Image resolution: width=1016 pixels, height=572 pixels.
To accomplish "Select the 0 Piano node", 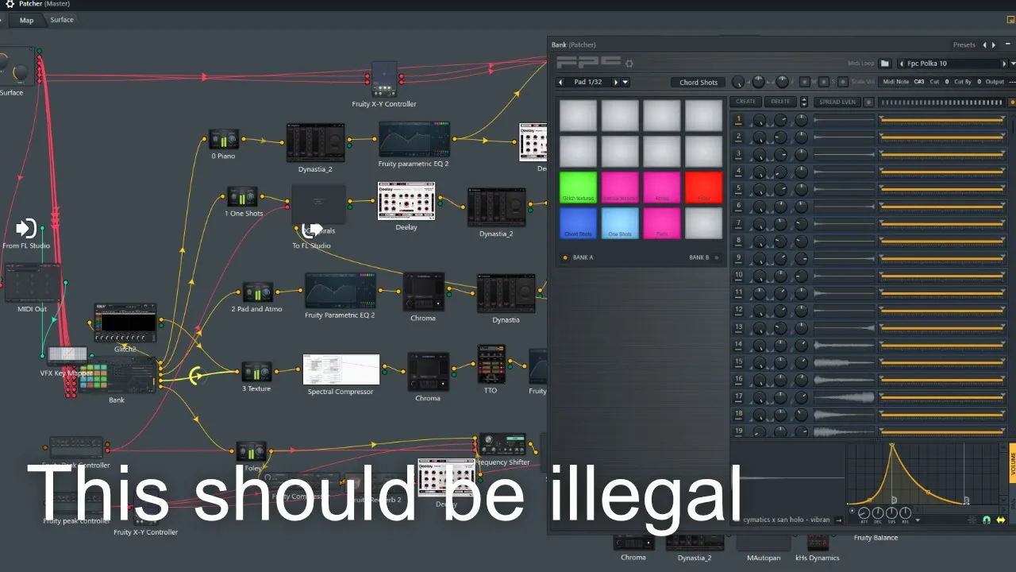I will tap(224, 140).
